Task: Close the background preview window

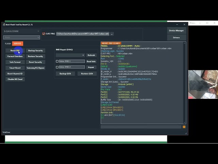Action: click(x=215, y=23)
